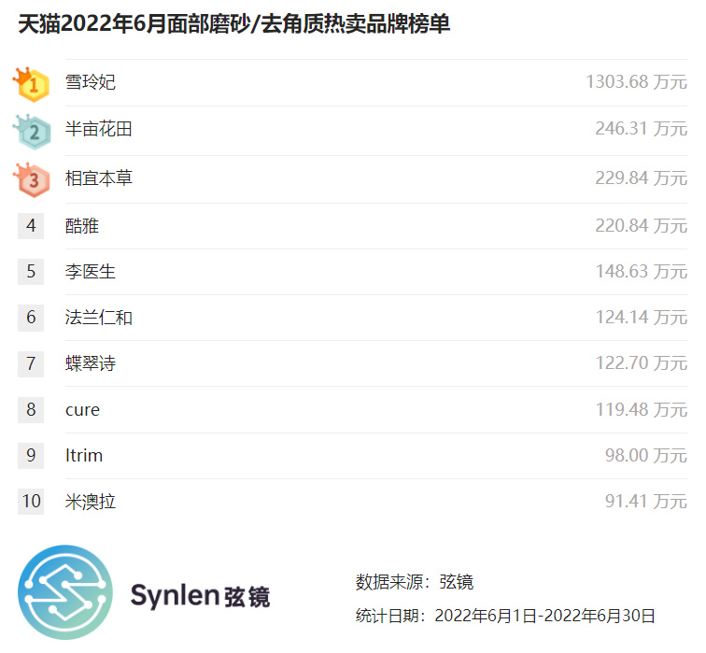
Task: Click the chart title 天猫2022年6月面部磨砂/去角质热卖品牌榜单
Action: (x=234, y=24)
